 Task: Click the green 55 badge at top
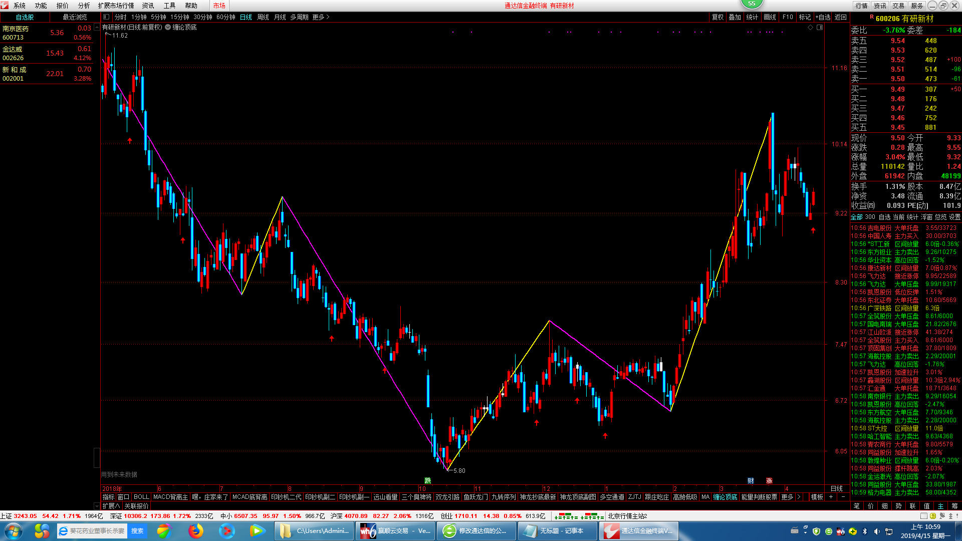tap(752, 4)
